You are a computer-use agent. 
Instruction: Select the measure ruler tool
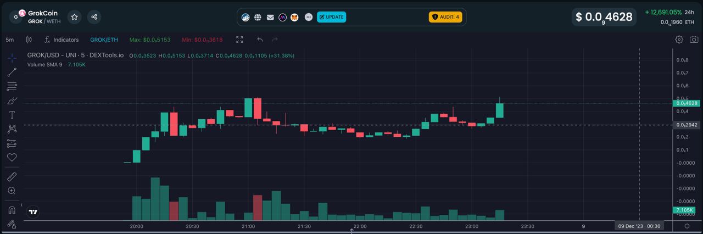click(x=12, y=176)
